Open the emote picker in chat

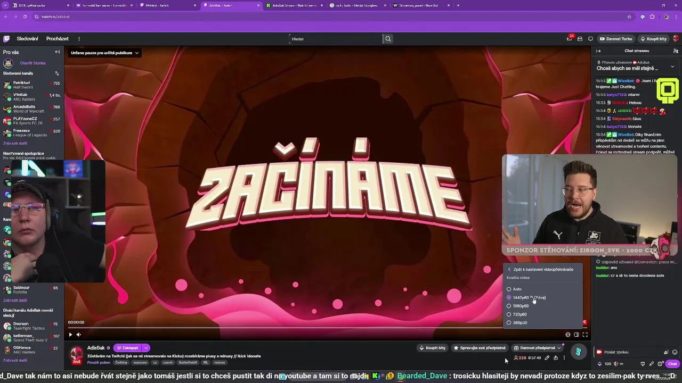[675, 352]
